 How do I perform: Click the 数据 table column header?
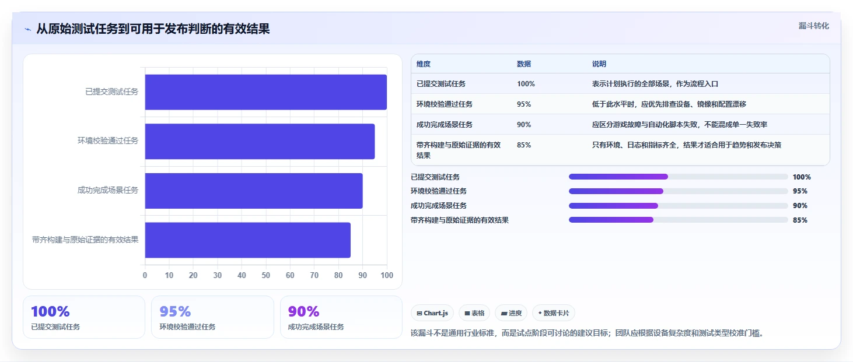click(x=524, y=64)
